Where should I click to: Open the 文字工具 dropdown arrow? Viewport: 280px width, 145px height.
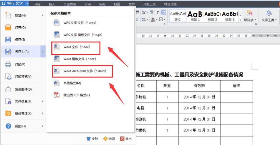coord(276,20)
